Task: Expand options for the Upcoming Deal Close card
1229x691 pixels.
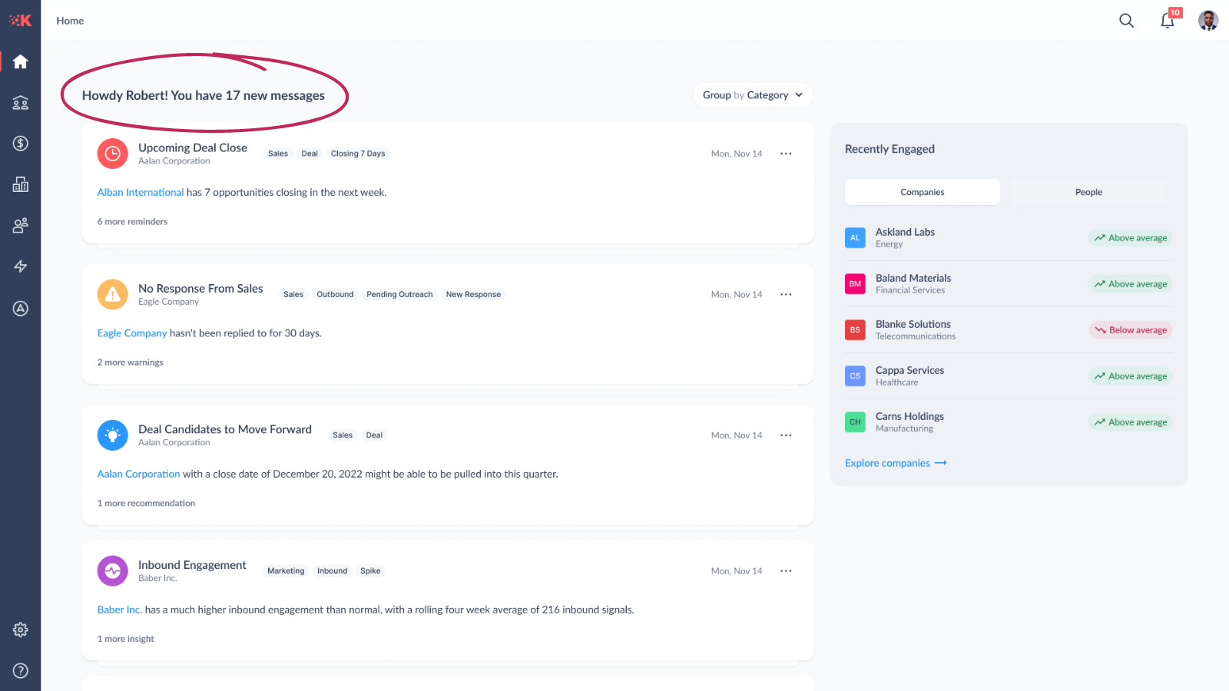Action: pyautogui.click(x=786, y=154)
